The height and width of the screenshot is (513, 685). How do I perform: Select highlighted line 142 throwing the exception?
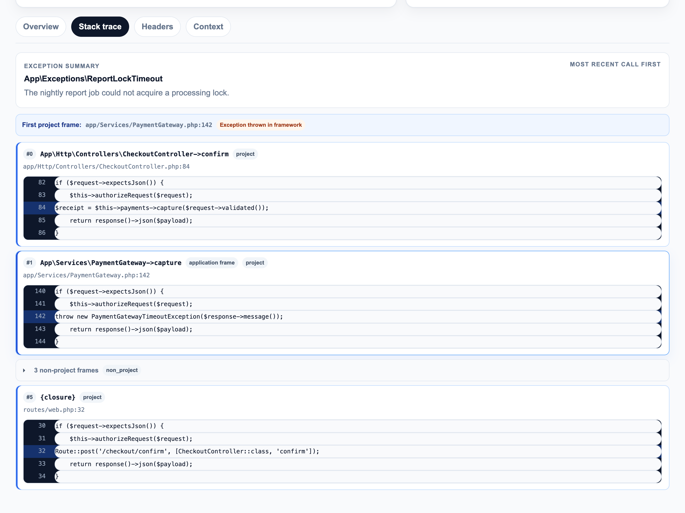click(169, 316)
